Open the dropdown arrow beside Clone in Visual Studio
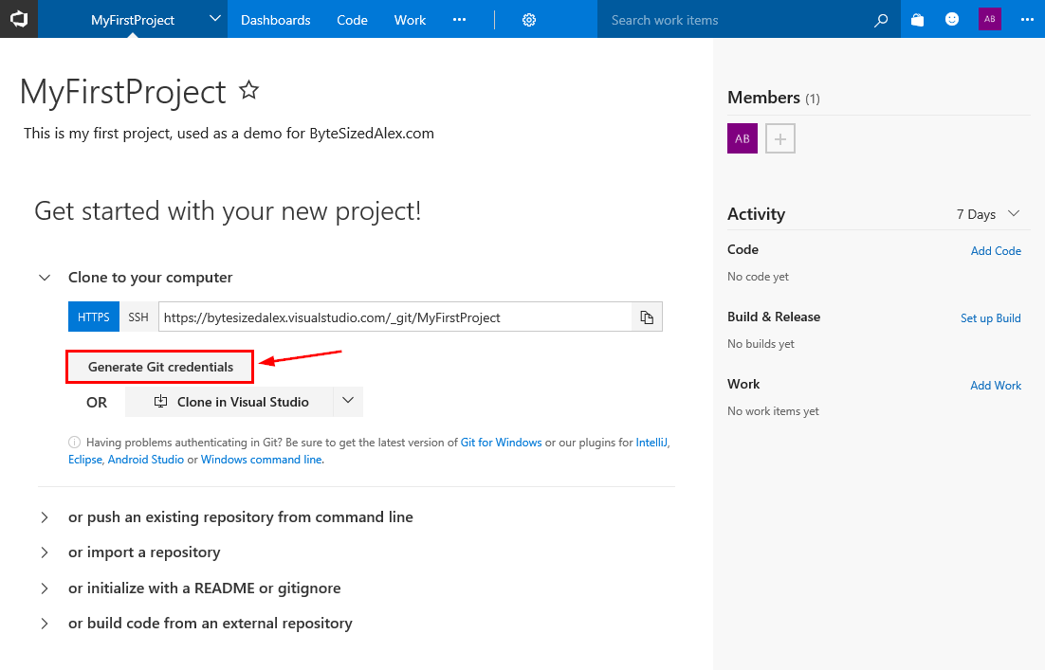Screen dimensions: 1045x670 (348, 402)
